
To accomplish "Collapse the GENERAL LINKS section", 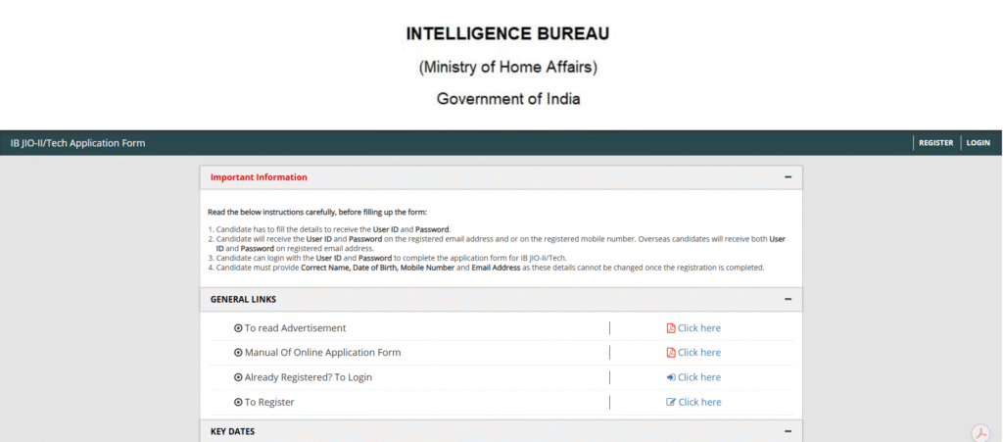I will click(788, 299).
